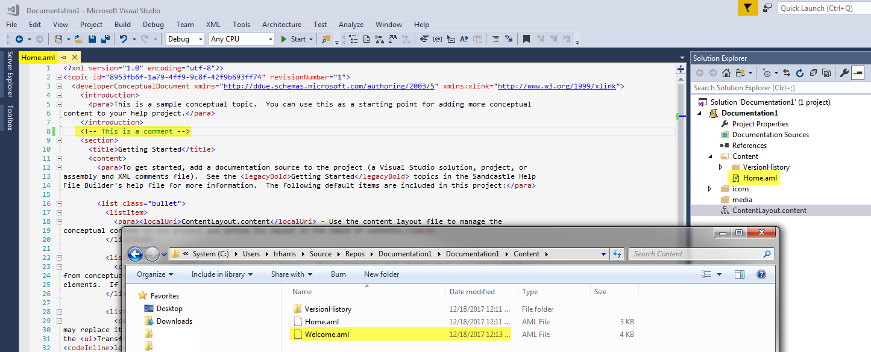Open Properties wrench icon in Solution Explorer
Viewport: 871px width, 352px height.
pyautogui.click(x=844, y=73)
